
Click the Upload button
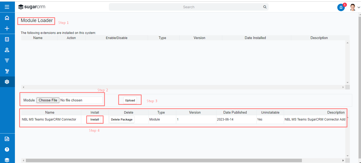[x=130, y=100]
